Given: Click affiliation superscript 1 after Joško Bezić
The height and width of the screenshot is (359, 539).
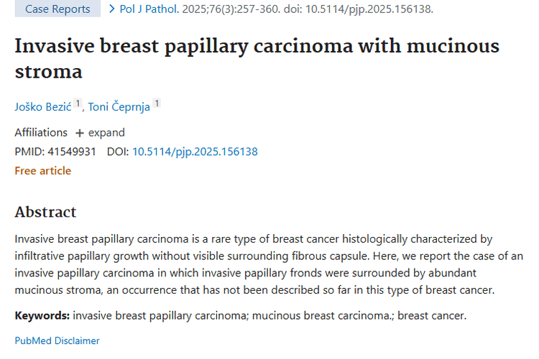Looking at the screenshot, I should click(78, 104).
